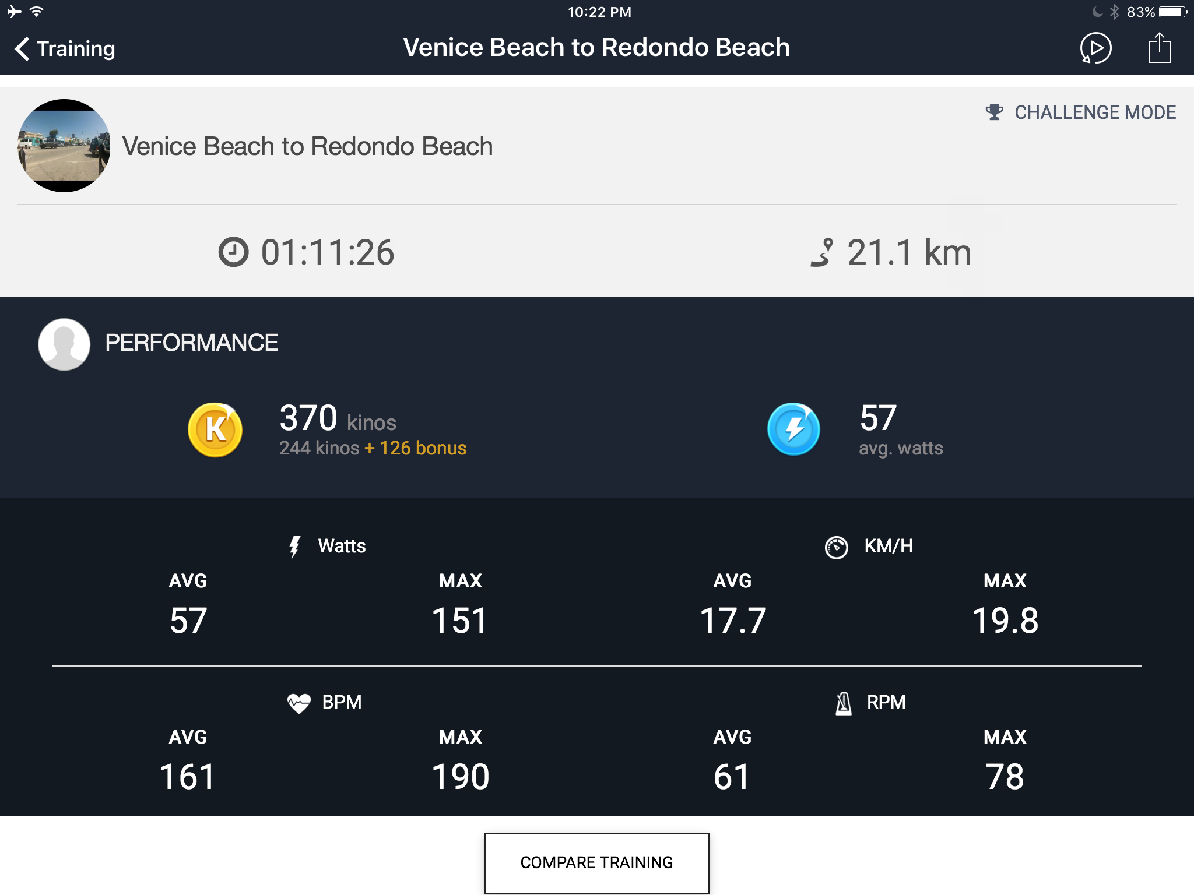
Task: Open the Venice Beach route thumbnail
Action: 64,146
